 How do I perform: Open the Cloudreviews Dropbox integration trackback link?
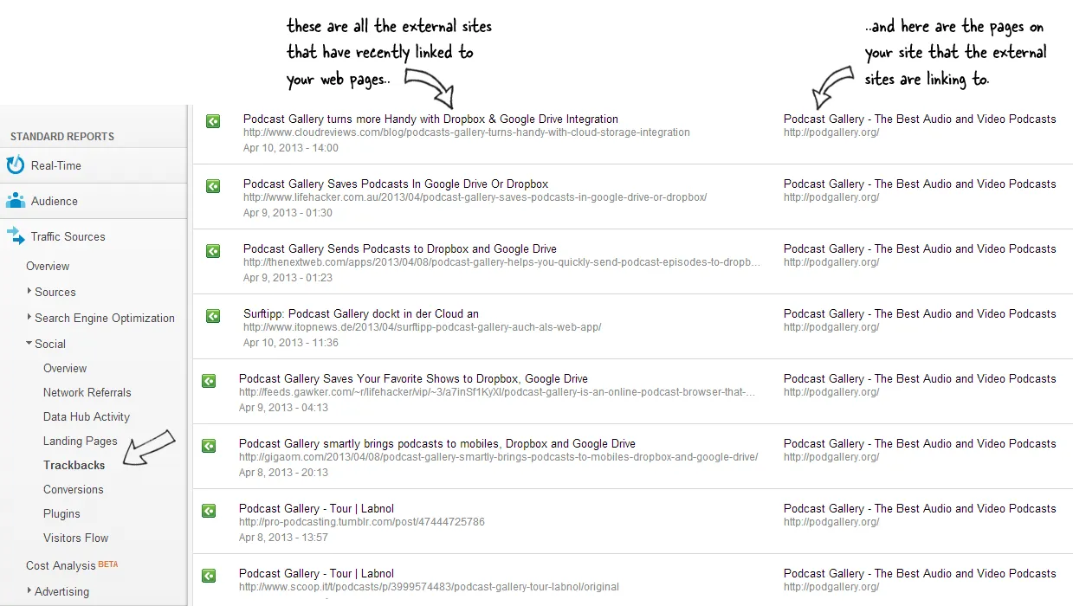430,119
